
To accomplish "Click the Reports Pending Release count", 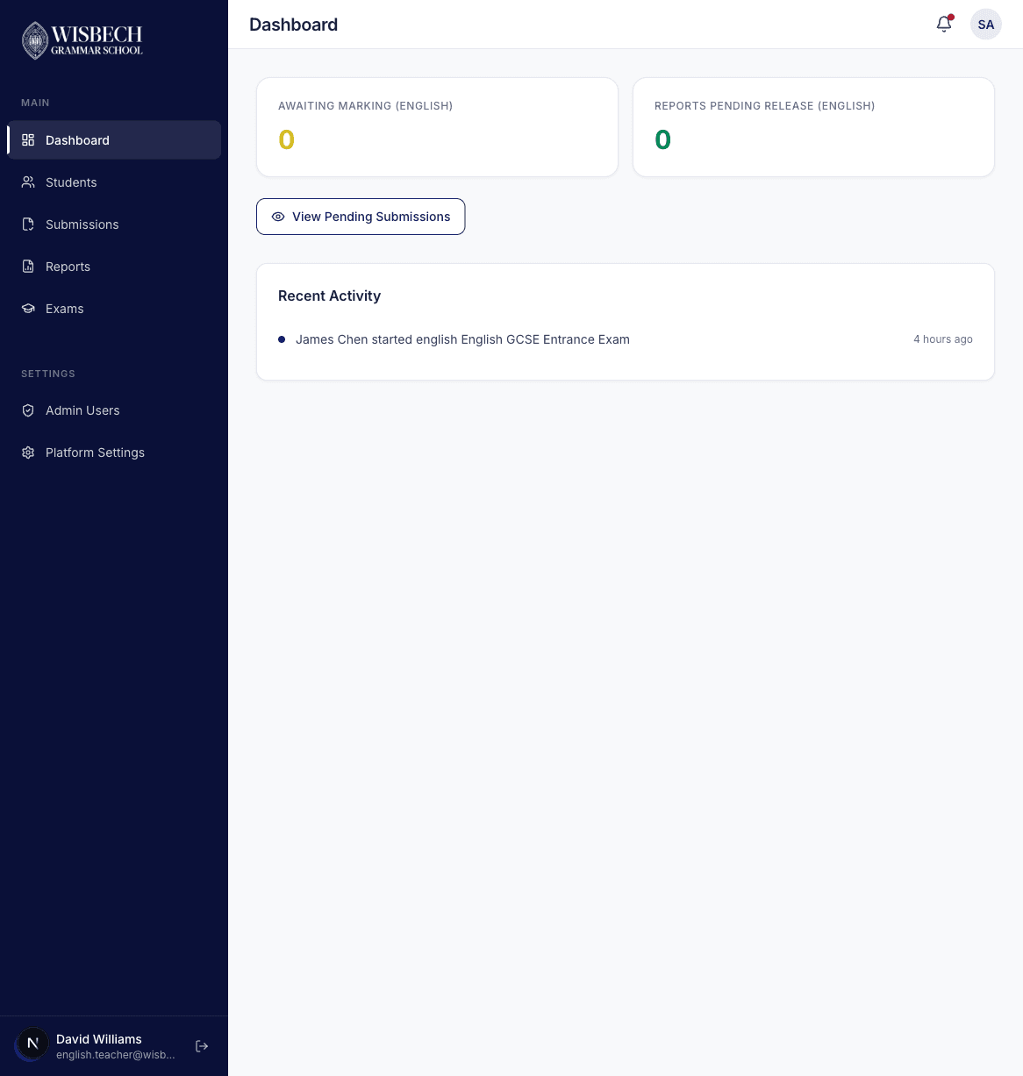I will pos(662,139).
